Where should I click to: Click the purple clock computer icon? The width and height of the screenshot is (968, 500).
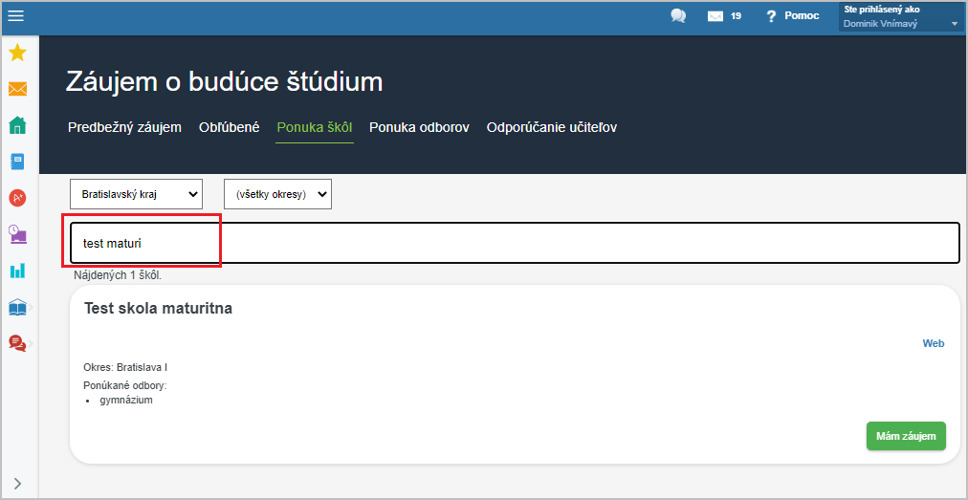click(x=17, y=234)
